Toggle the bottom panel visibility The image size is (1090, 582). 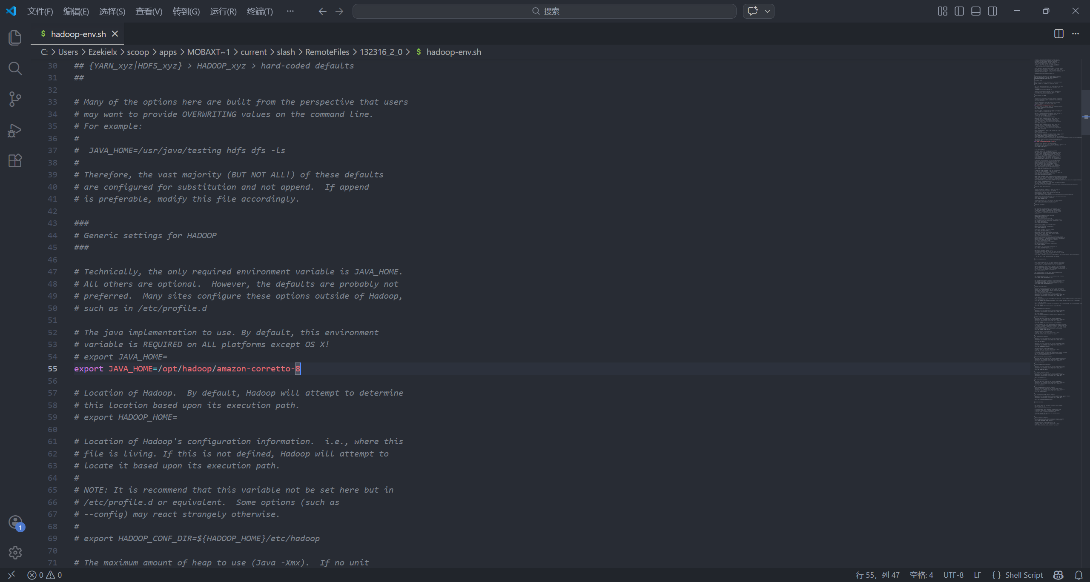point(976,11)
